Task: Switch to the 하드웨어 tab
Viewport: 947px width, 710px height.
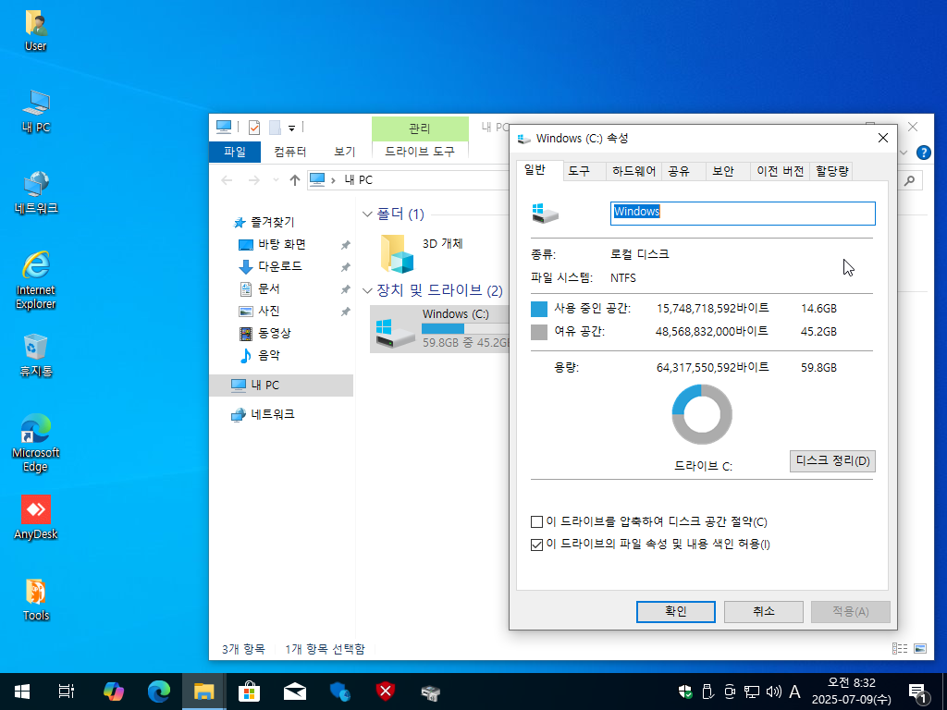Action: [x=633, y=171]
